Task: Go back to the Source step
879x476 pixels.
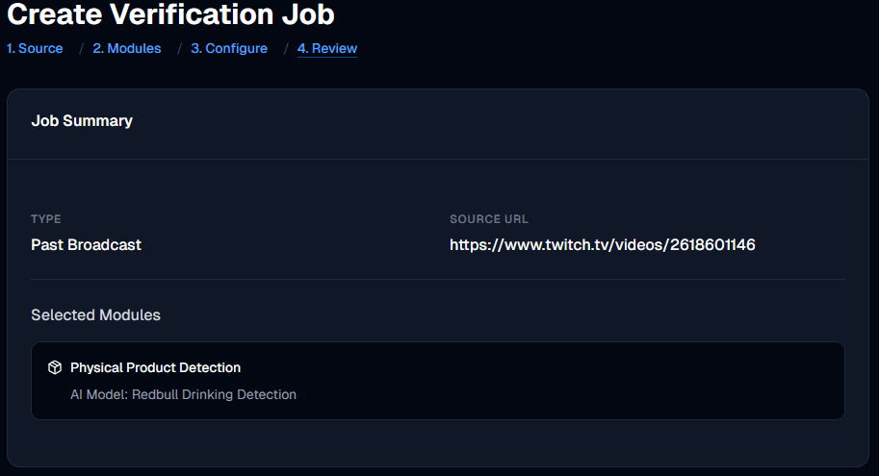Action: 35,48
